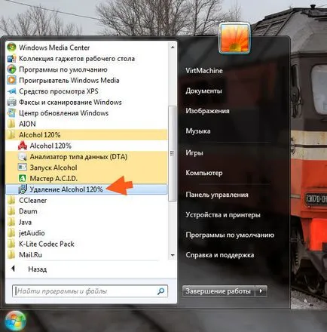Click the Средство просмотра XPS icon
The image size is (327, 332).
(11, 91)
